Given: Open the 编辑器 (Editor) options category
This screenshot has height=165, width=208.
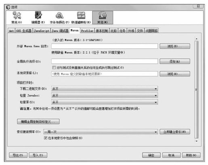Looking at the screenshot, I should pos(38,18).
